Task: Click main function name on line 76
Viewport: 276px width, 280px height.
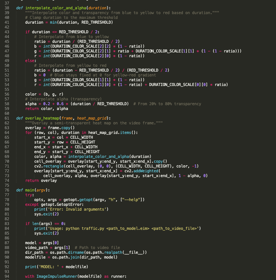Action: click(30, 190)
